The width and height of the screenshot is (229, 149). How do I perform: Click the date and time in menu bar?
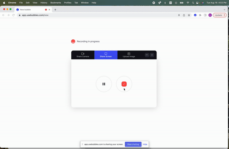click(x=216, y=3)
